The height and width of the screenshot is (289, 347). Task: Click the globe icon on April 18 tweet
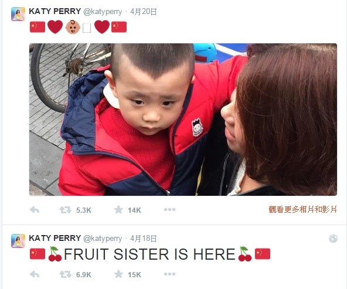click(x=333, y=239)
